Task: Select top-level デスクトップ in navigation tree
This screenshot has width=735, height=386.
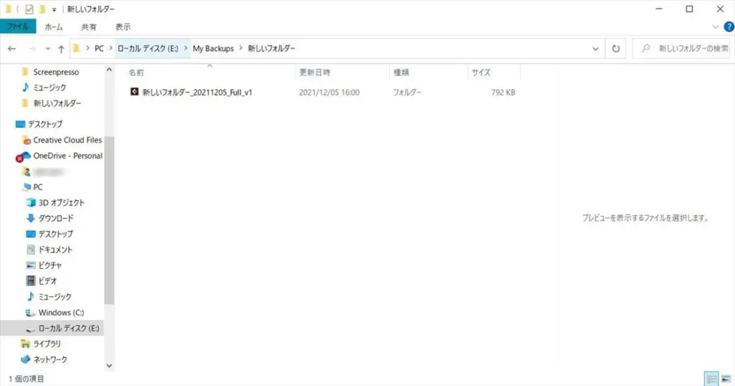Action: [45, 124]
